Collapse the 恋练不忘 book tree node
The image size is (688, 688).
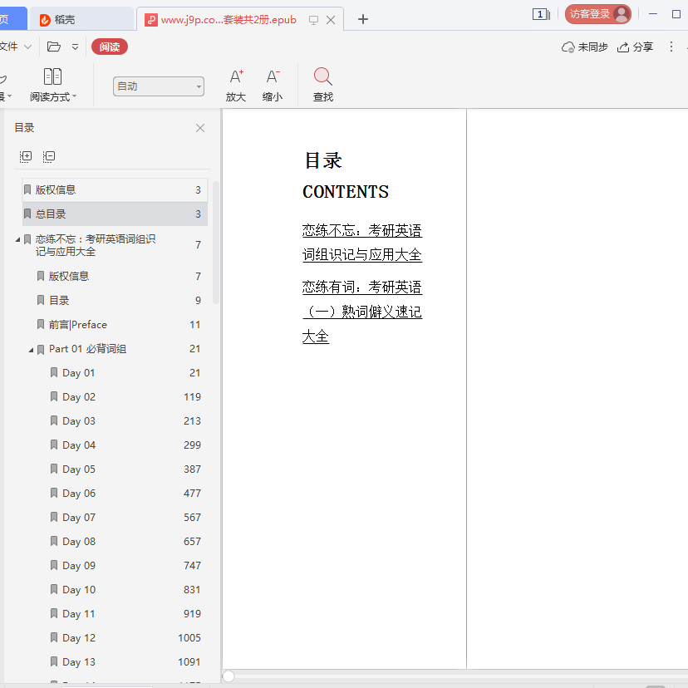(x=18, y=239)
